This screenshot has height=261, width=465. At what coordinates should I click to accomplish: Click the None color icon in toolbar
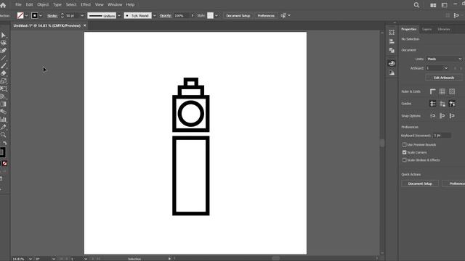click(x=5, y=163)
